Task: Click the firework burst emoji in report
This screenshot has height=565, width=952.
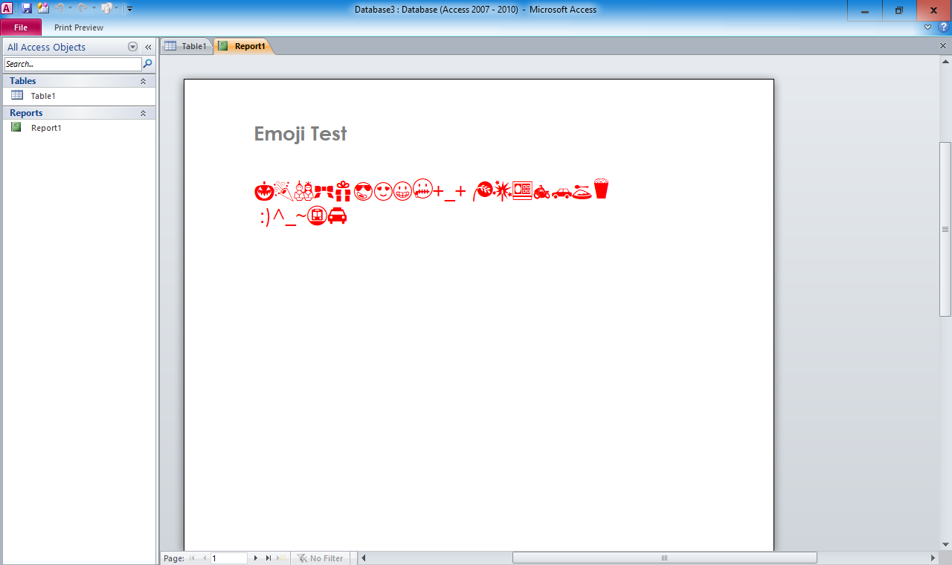Action: point(501,191)
